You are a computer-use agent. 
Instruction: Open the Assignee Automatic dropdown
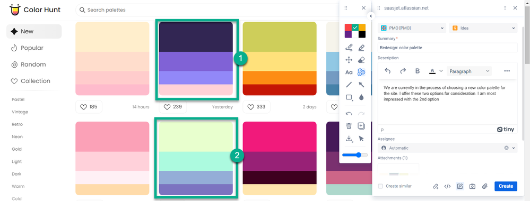coord(447,148)
